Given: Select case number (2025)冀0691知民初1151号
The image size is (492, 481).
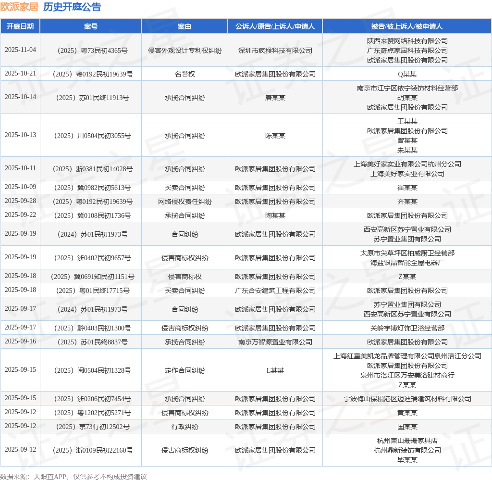Looking at the screenshot, I should pos(93,277).
